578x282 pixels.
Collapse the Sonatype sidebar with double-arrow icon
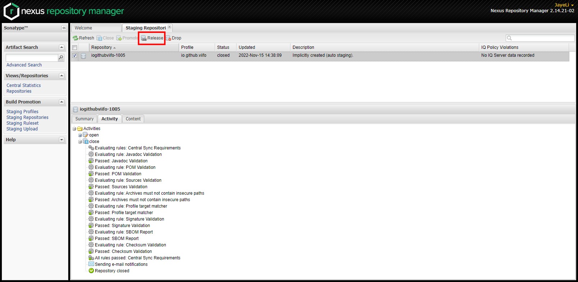[x=64, y=28]
